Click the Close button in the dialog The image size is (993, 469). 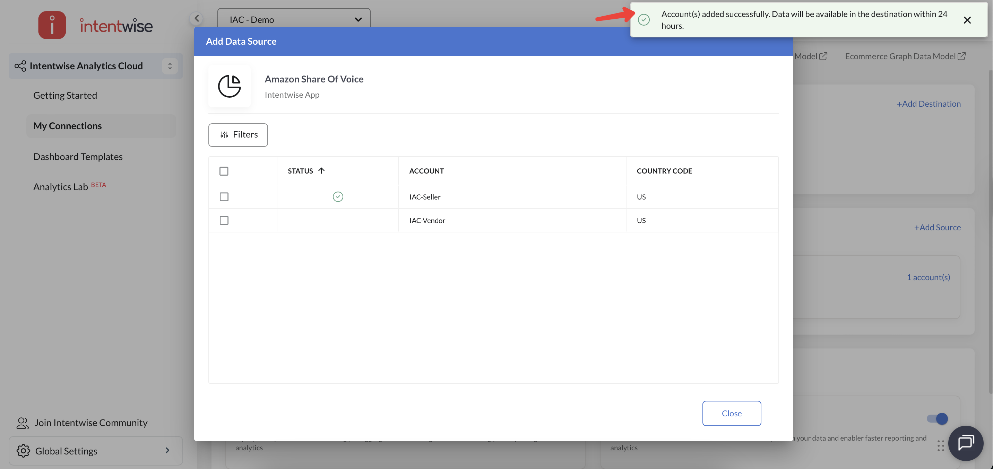731,413
